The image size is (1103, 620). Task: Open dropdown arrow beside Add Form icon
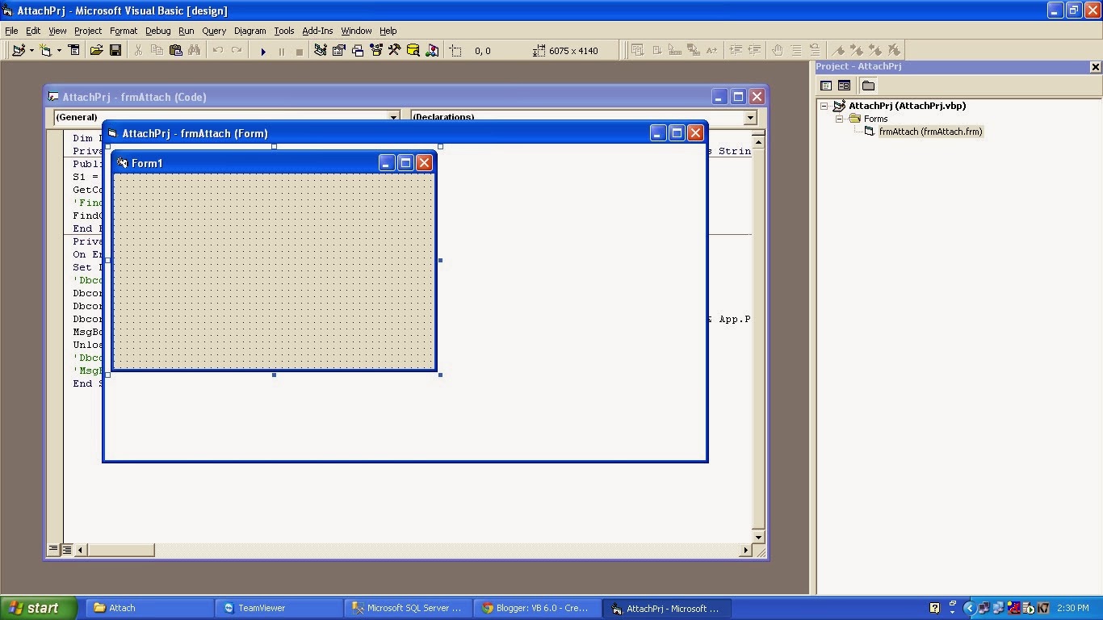58,50
